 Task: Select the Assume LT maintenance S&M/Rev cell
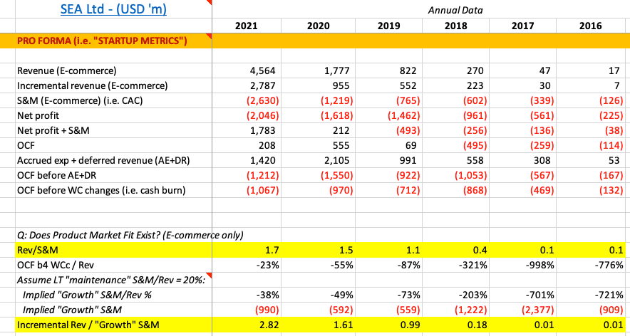point(110,280)
